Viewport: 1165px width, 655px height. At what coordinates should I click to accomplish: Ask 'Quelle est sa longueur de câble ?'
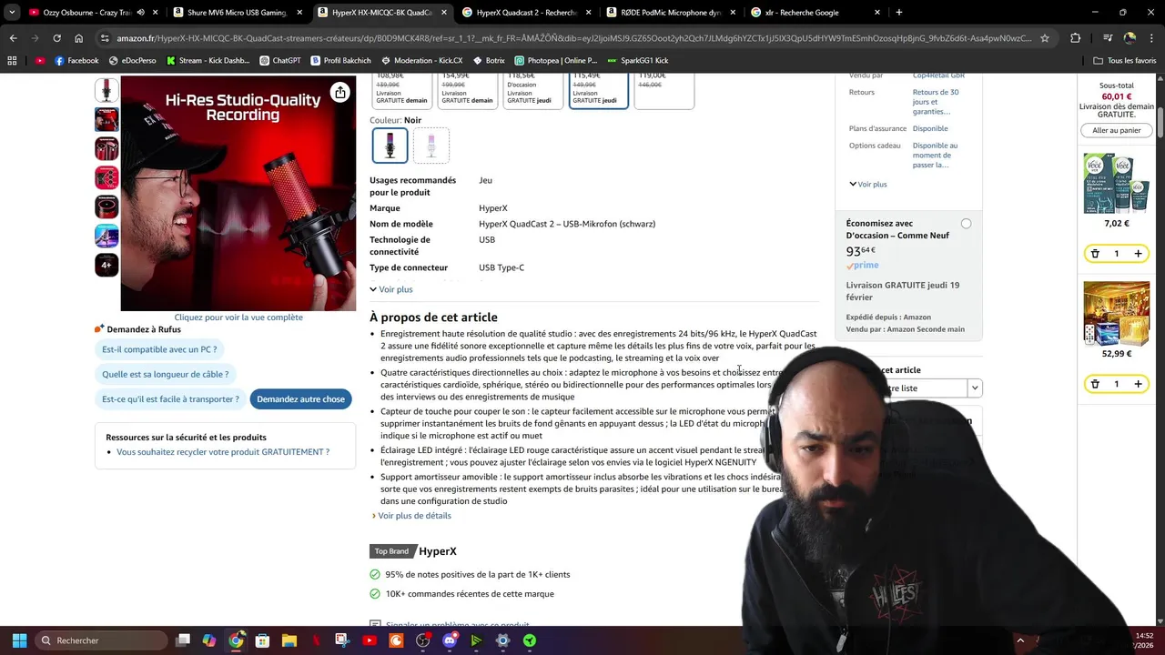coord(165,374)
